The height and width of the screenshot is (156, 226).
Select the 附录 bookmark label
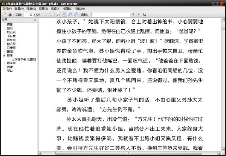click(x=10, y=55)
